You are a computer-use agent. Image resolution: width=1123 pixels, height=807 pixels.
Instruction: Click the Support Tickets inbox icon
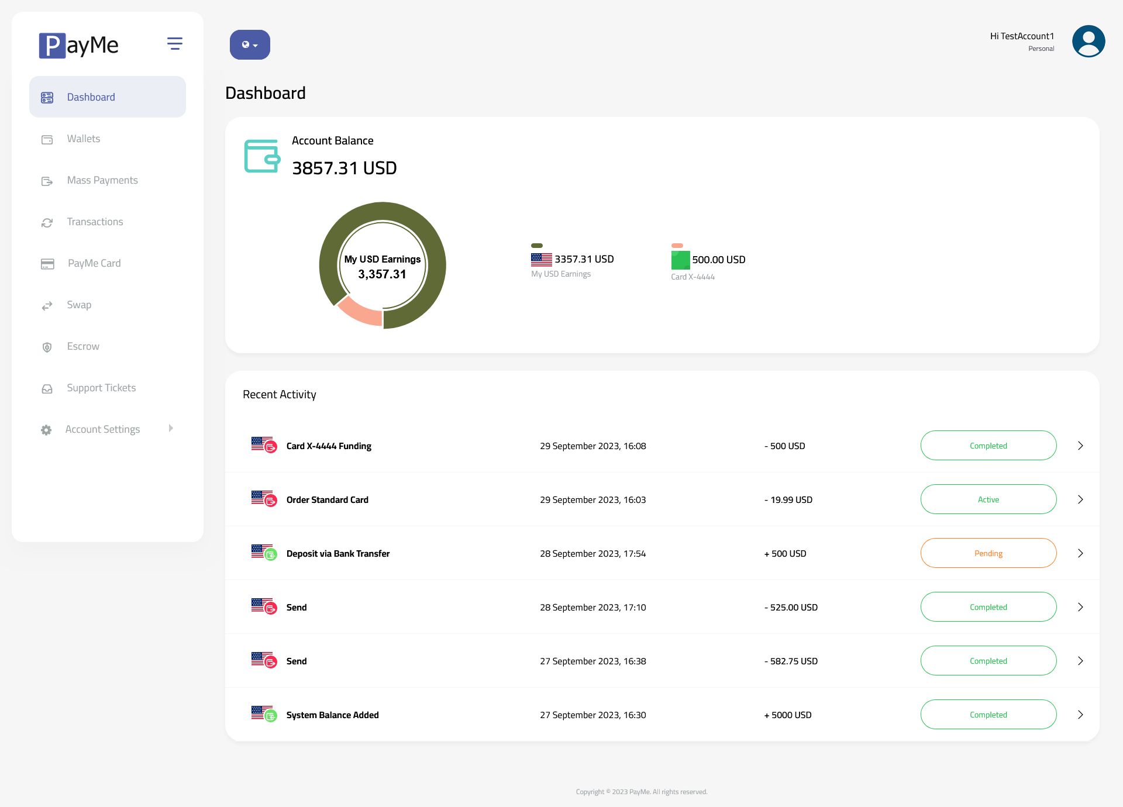[47, 389]
